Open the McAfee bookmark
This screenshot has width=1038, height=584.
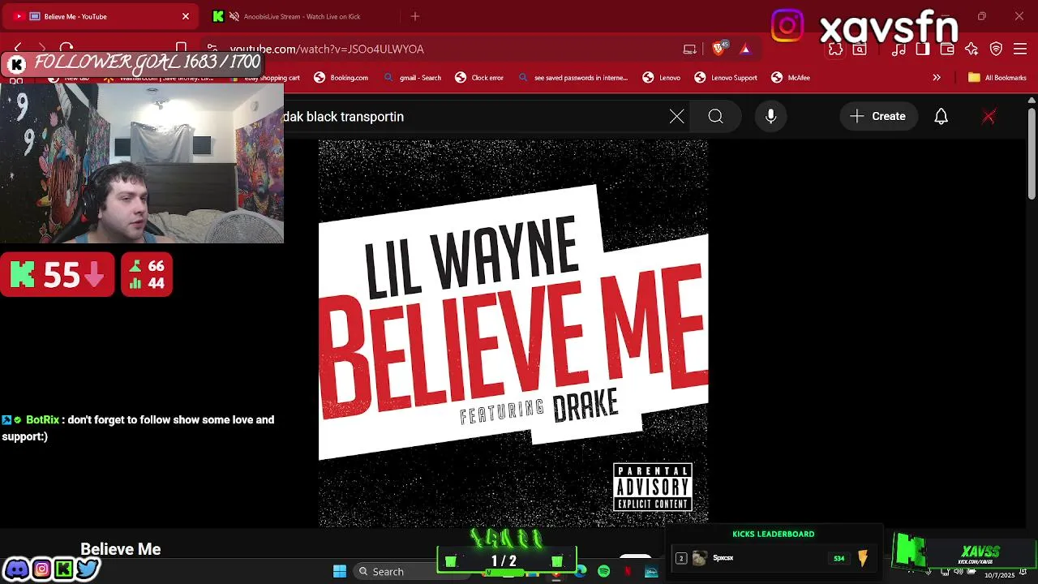tap(791, 78)
